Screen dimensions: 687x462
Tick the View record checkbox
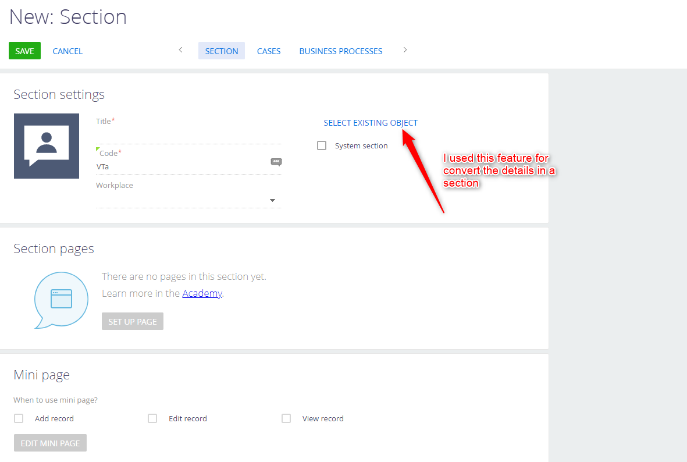click(x=286, y=418)
